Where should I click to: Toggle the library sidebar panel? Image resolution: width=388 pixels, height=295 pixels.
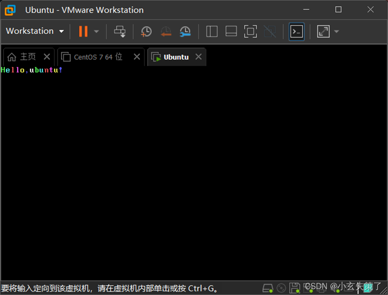pos(212,31)
